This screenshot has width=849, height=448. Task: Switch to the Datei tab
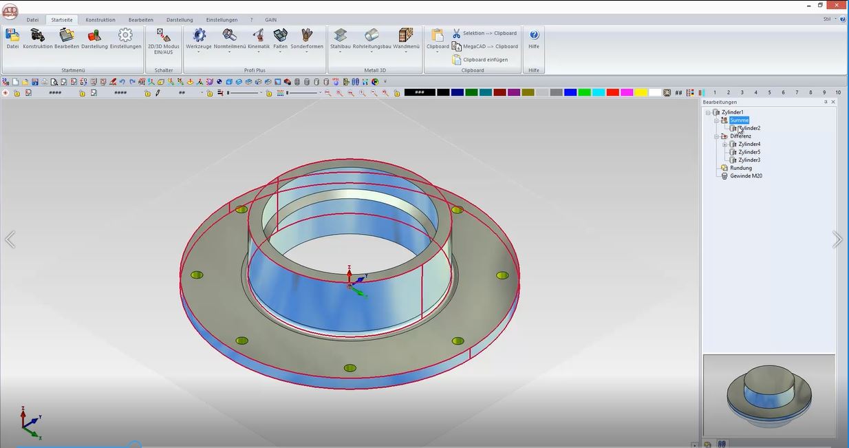point(32,20)
